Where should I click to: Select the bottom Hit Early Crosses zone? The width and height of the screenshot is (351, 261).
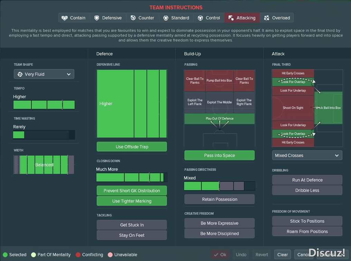293,142
